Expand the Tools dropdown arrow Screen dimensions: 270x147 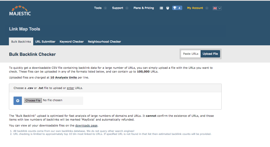105,8
